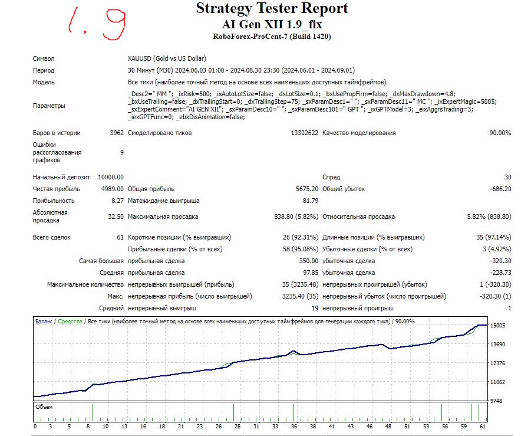Click the expected payoff value 81.79

point(311,201)
